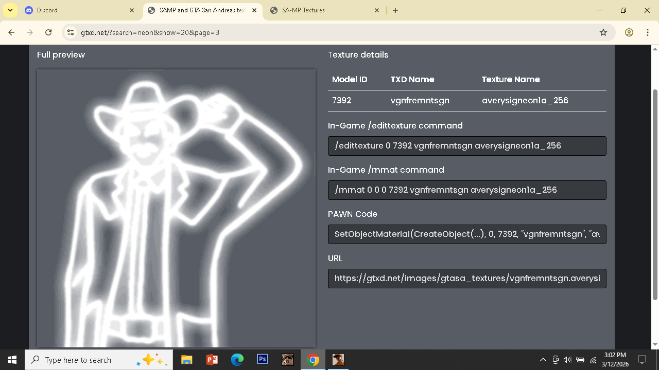Image resolution: width=659 pixels, height=370 pixels.
Task: Click the Texture details heading
Action: 358,55
